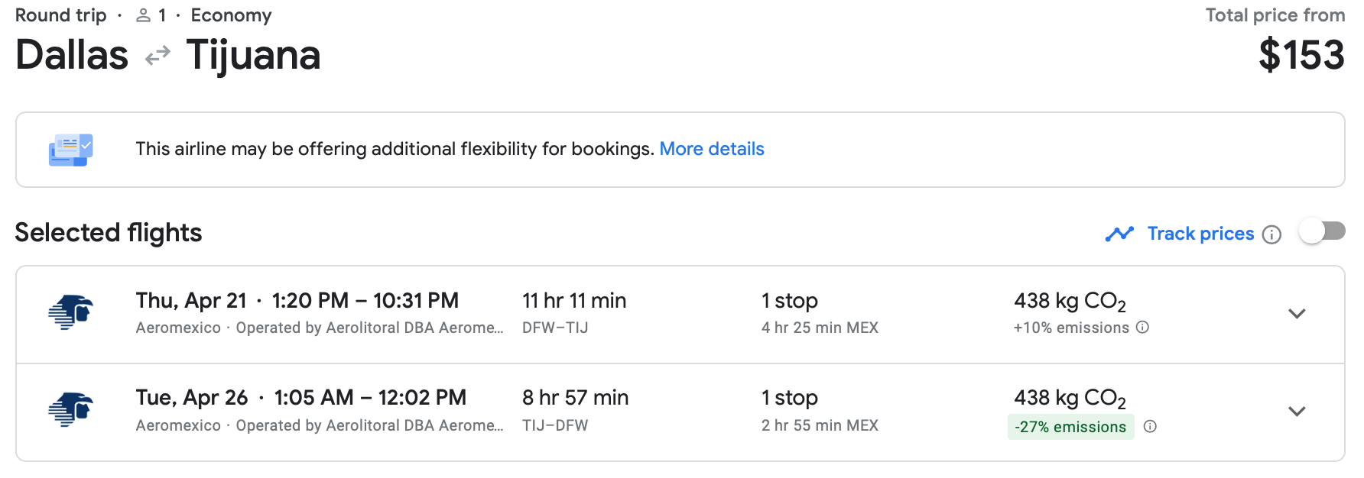Viewport: 1364px width, 478px height.
Task: Click the -27% emissions green badge
Action: 1070,427
